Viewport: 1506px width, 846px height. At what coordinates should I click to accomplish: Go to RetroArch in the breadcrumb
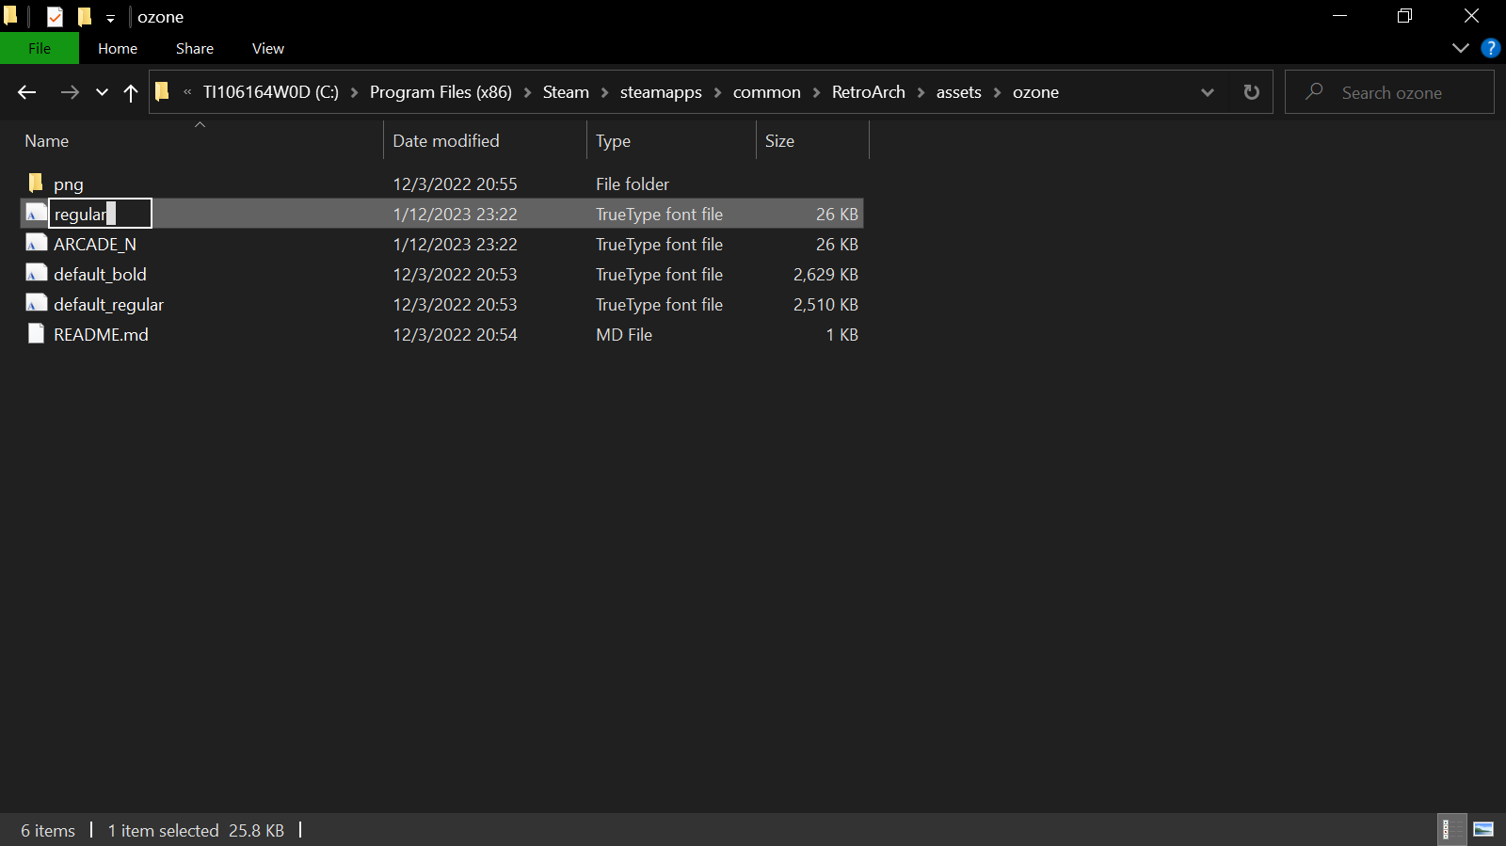869,92
